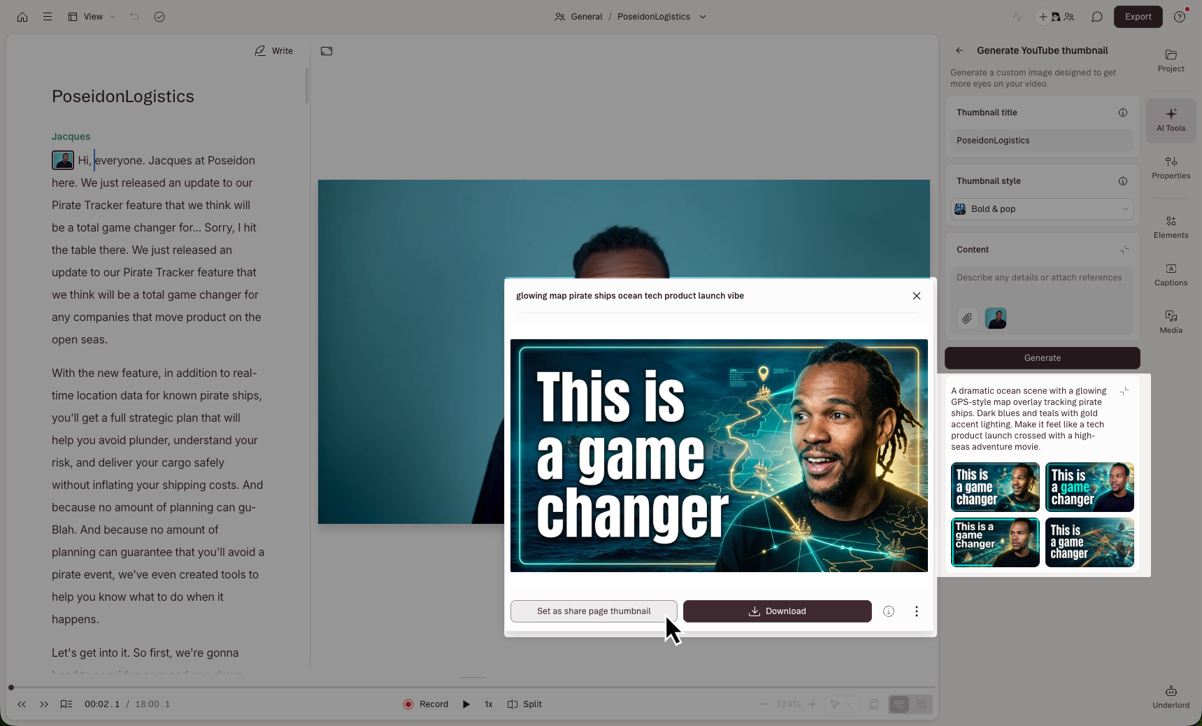Image resolution: width=1202 pixels, height=726 pixels.
Task: Open the AI Tools sidebar tab
Action: tap(1171, 120)
